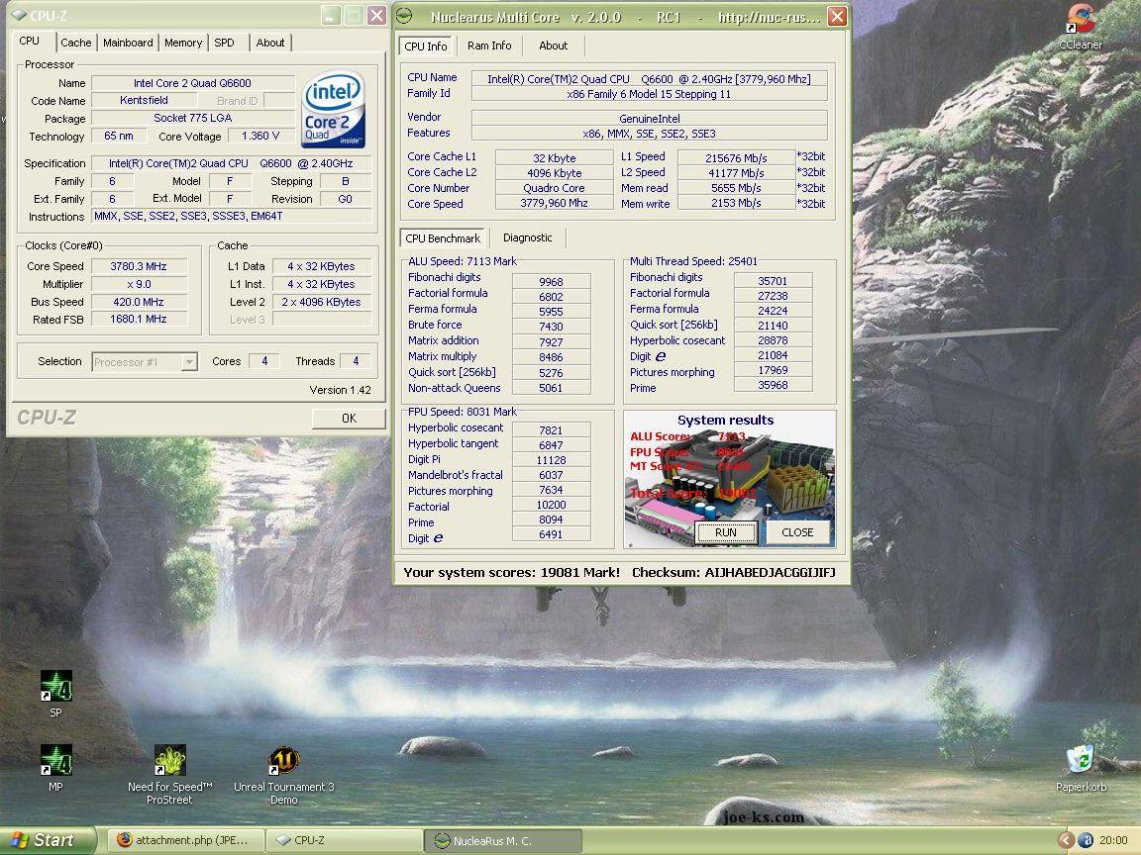Click the Multi Thread Prime score 35968
Image resolution: width=1141 pixels, height=855 pixels.
(773, 385)
